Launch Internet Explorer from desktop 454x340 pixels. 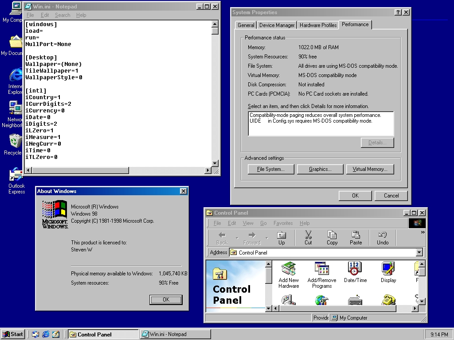(x=16, y=74)
